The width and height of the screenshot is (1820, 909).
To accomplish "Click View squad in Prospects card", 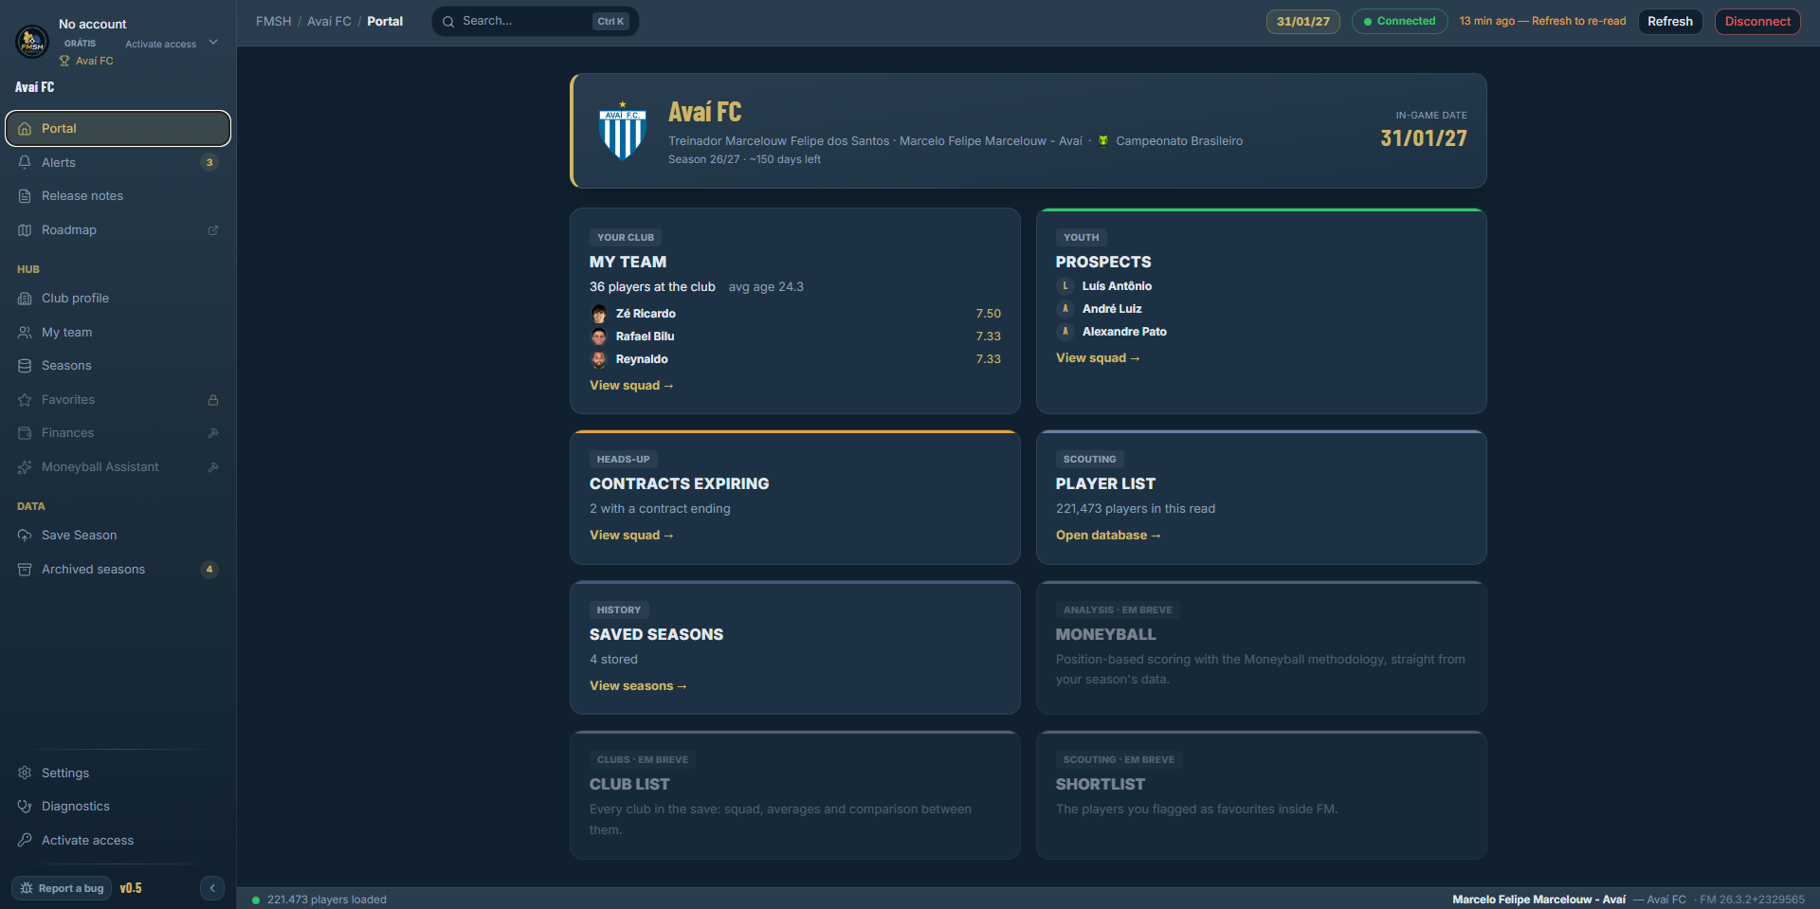I will [1098, 358].
